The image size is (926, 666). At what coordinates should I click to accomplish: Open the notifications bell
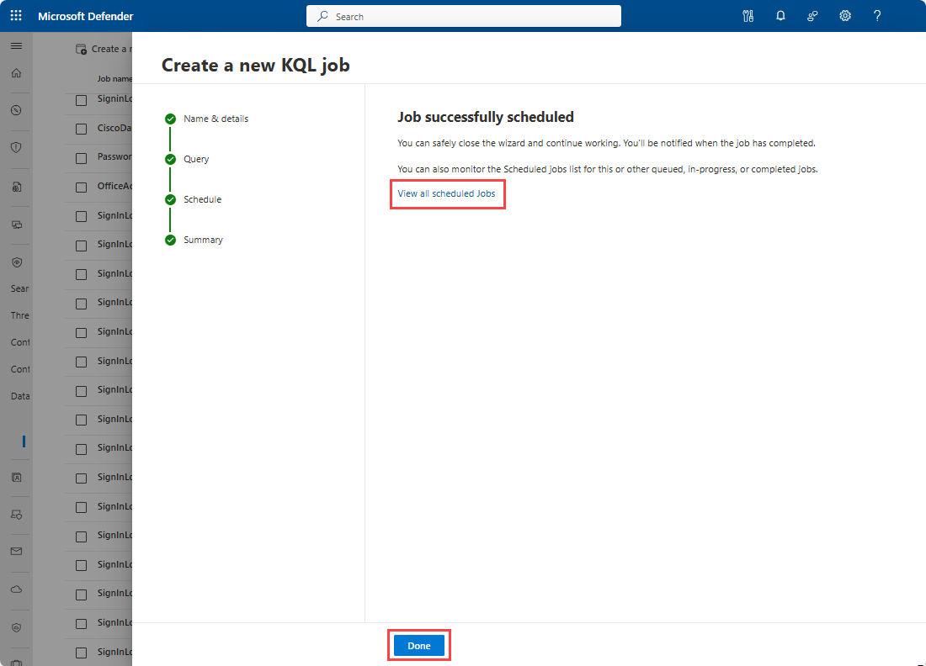tap(780, 16)
